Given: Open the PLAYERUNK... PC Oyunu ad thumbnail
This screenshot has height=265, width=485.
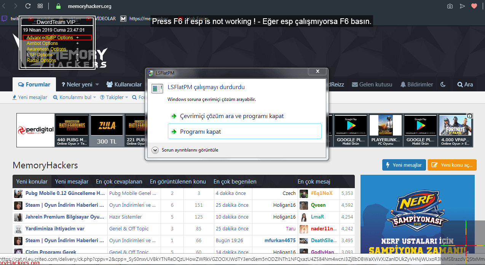Looking at the screenshot, I should pos(385,130).
